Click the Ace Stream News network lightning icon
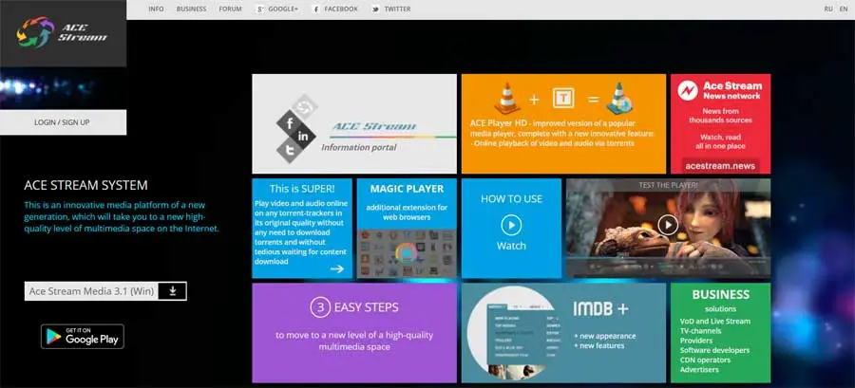Viewport: 855px width, 388px height. pyautogui.click(x=688, y=90)
